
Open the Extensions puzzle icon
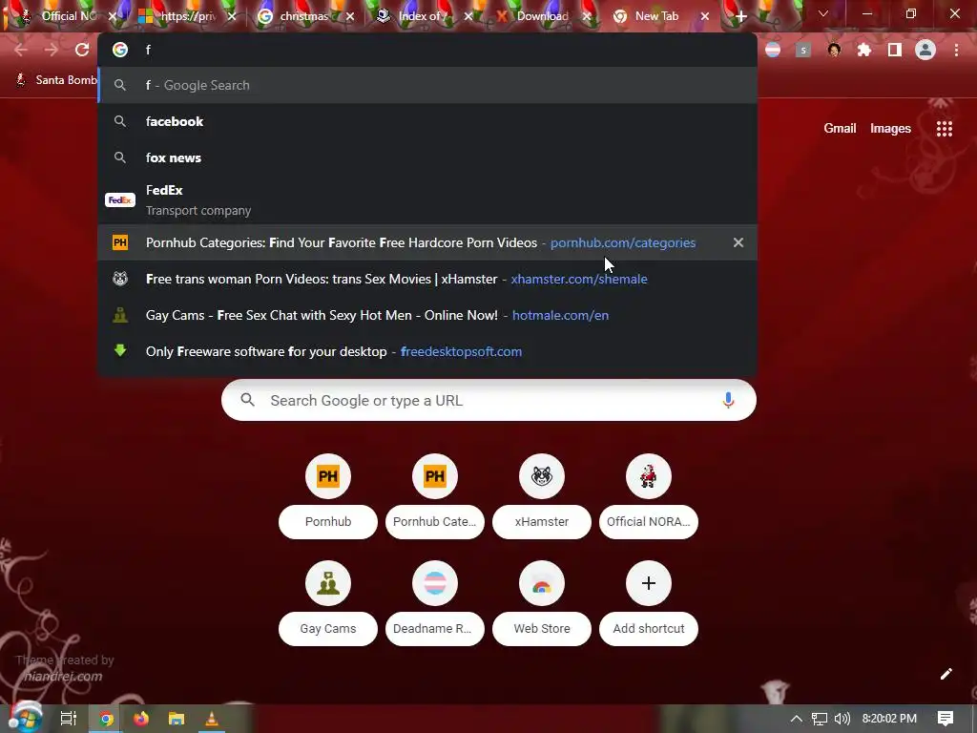coord(863,50)
